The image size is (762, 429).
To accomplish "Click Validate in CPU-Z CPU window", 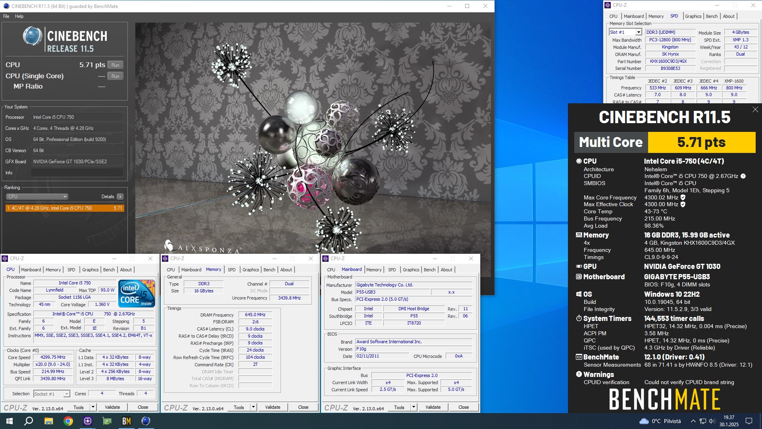I will point(112,407).
